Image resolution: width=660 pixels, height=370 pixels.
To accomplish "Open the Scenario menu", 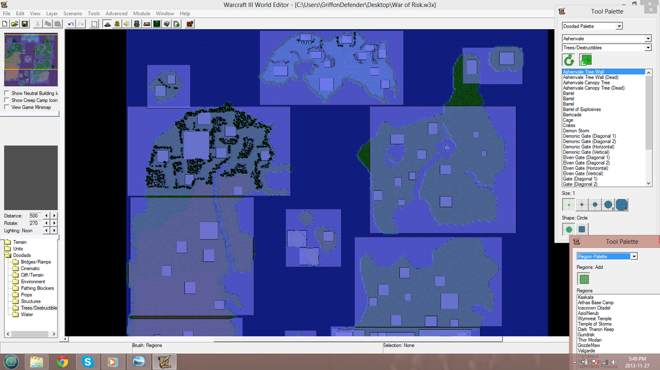I will point(73,13).
